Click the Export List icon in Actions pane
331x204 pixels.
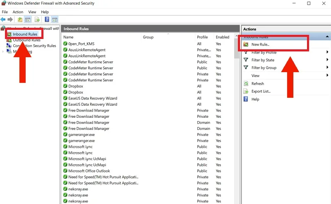(246, 91)
